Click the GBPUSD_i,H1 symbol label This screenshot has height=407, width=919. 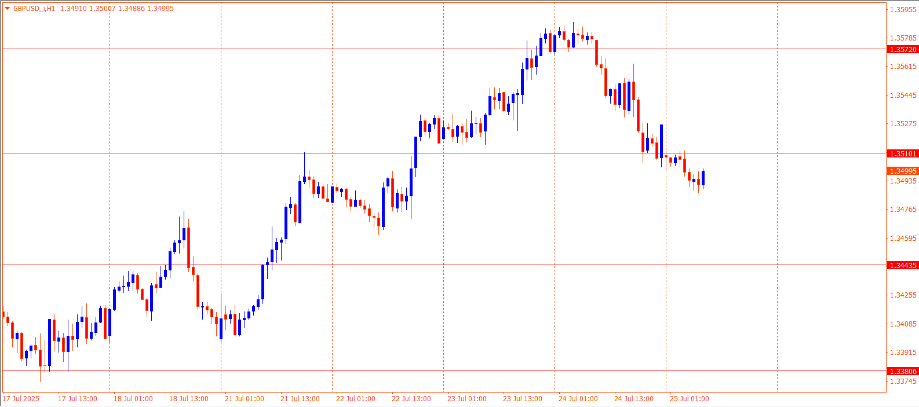click(x=34, y=9)
